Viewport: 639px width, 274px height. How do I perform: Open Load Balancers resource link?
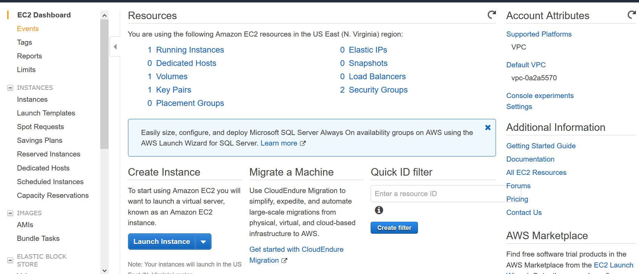coord(377,77)
